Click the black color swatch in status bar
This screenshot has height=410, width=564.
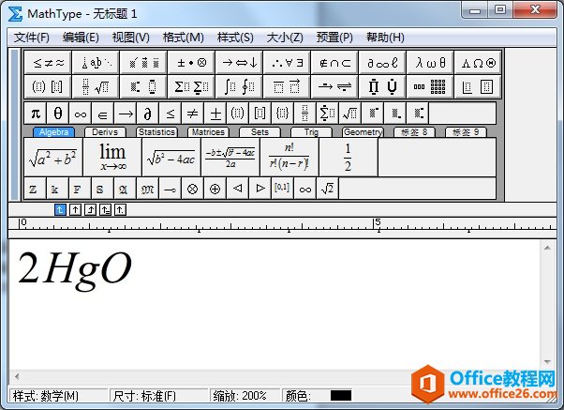[341, 396]
